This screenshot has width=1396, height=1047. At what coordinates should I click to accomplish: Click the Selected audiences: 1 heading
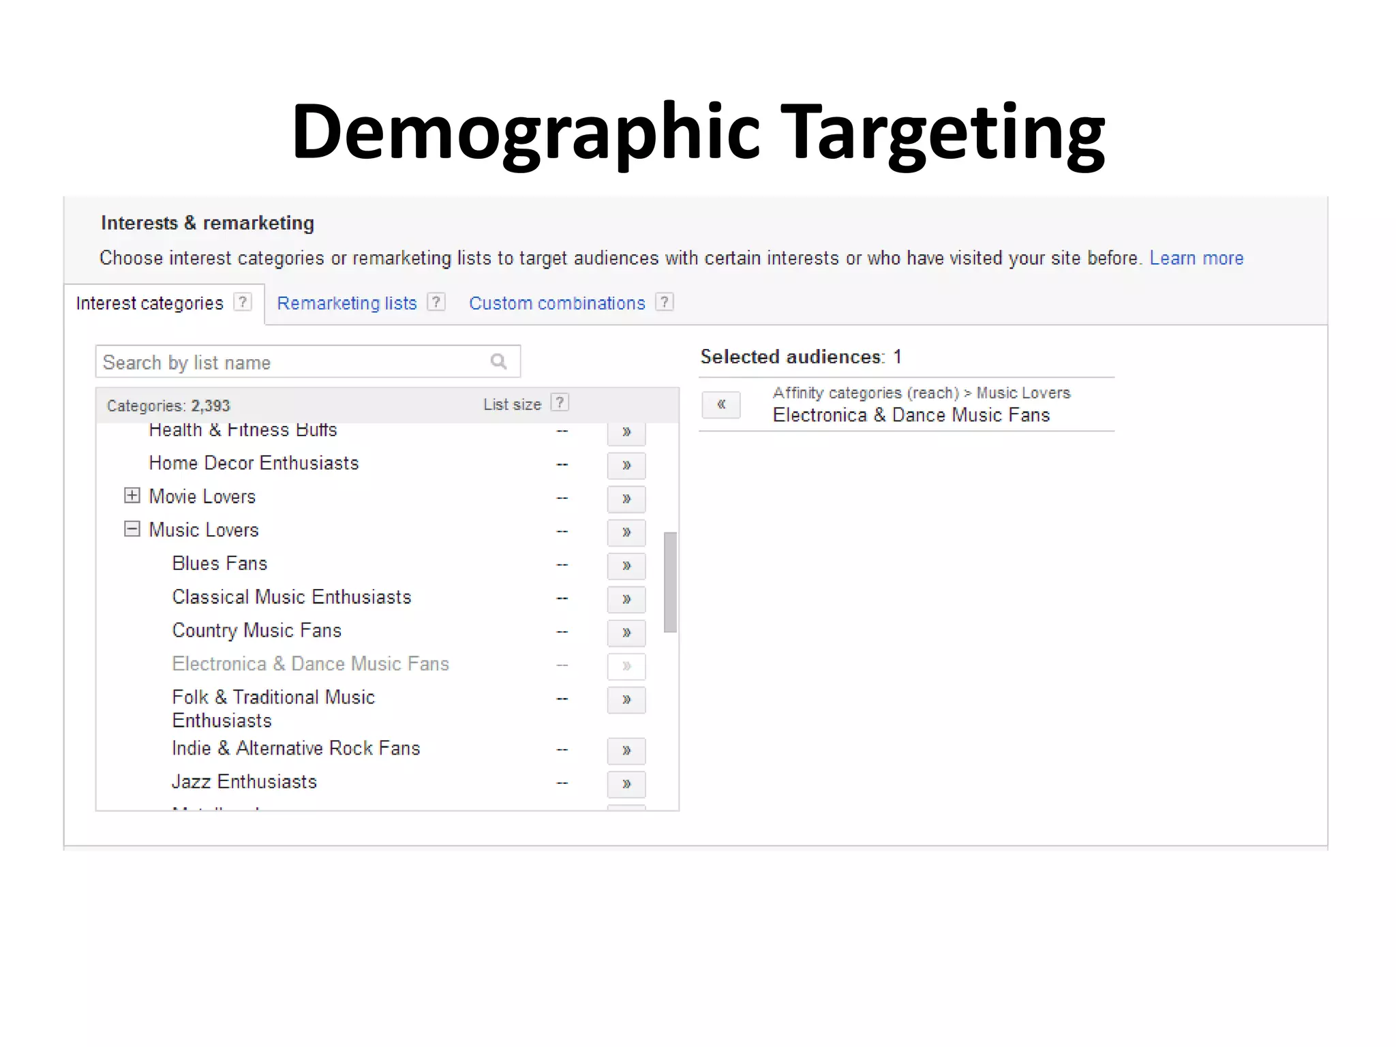click(x=801, y=356)
